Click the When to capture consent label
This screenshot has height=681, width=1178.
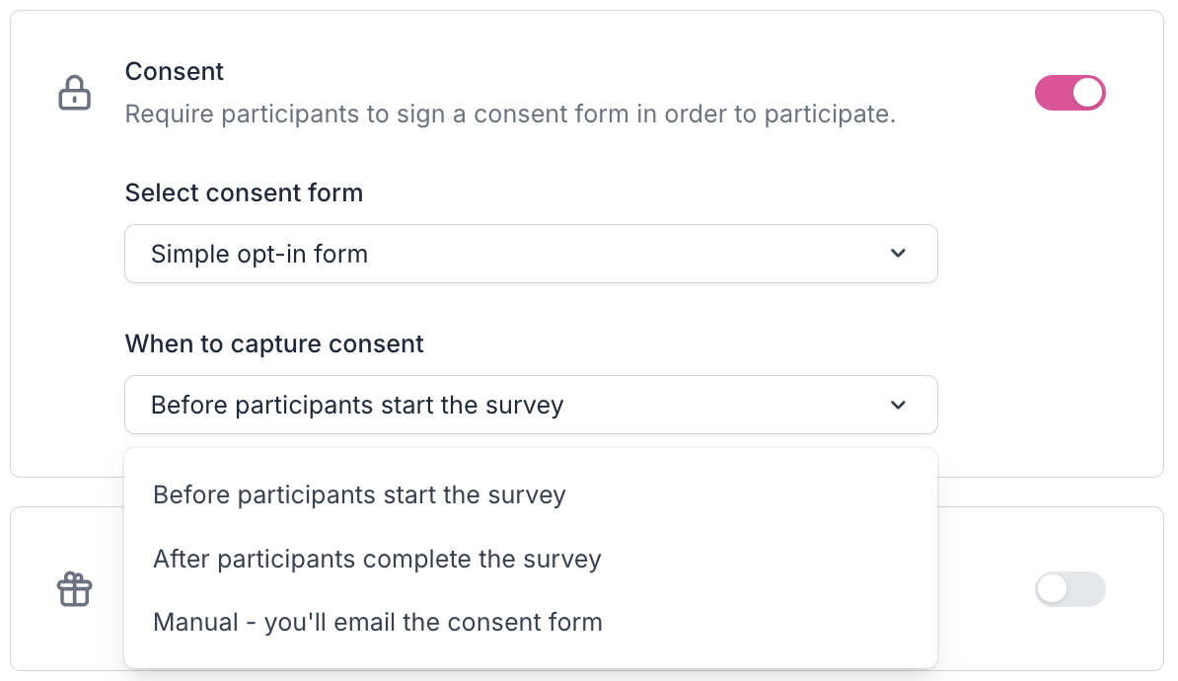pos(274,343)
